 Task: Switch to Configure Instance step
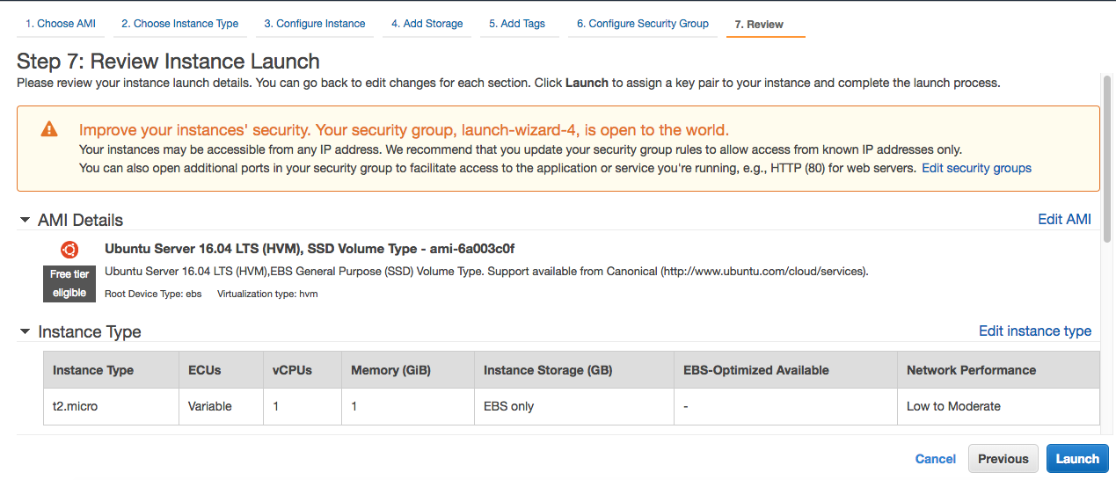click(315, 24)
